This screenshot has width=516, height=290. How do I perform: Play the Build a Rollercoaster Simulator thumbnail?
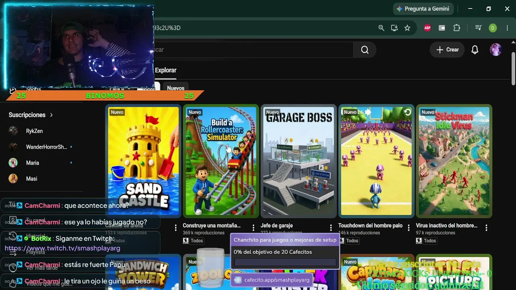click(x=221, y=161)
